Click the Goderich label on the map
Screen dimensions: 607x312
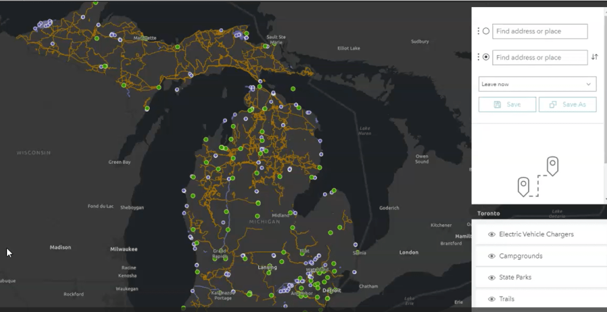point(389,208)
